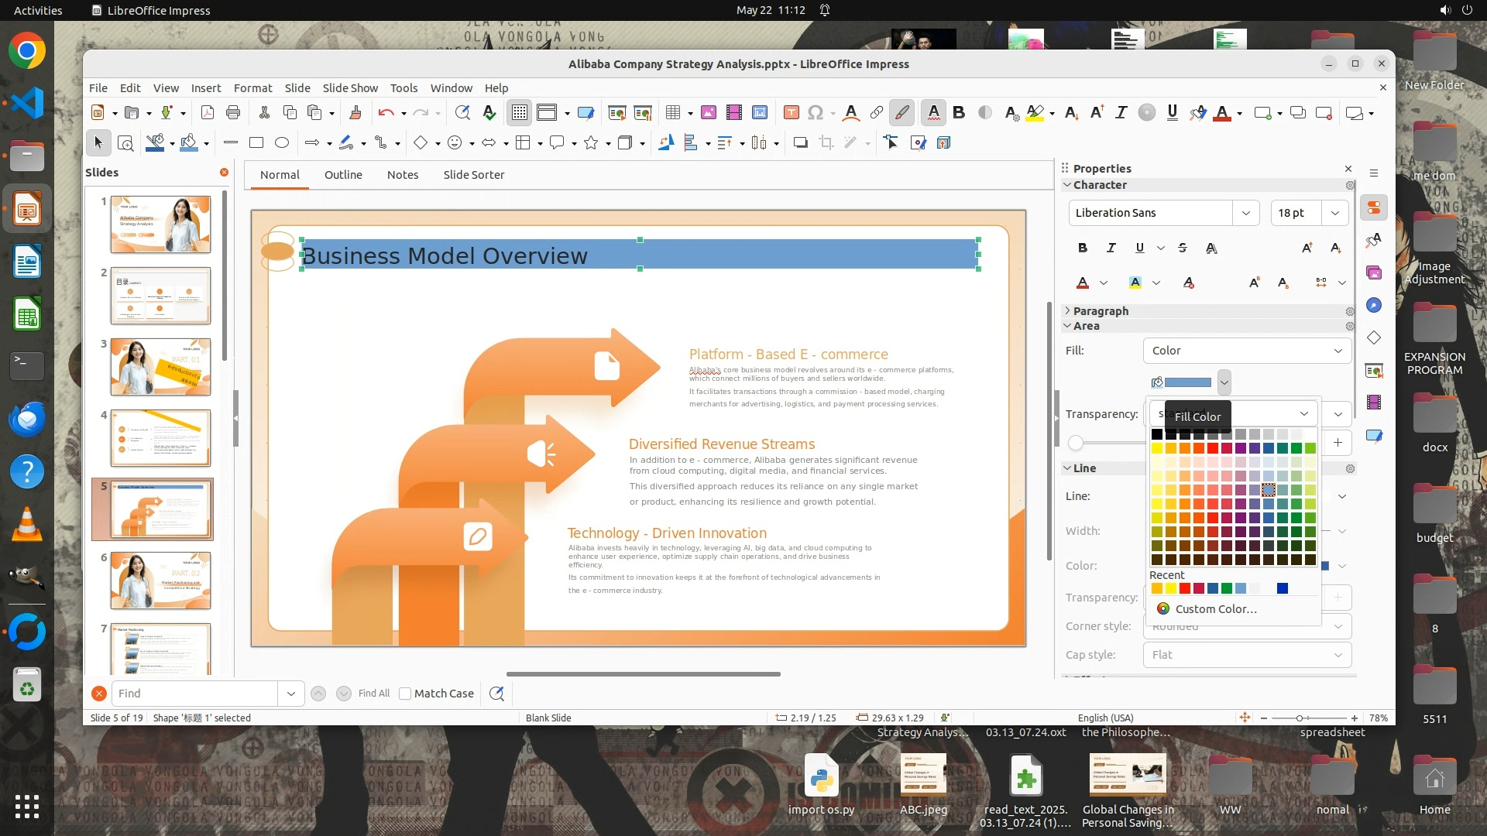Select the Ellipse shape tool
The width and height of the screenshot is (1487, 836).
point(282,142)
